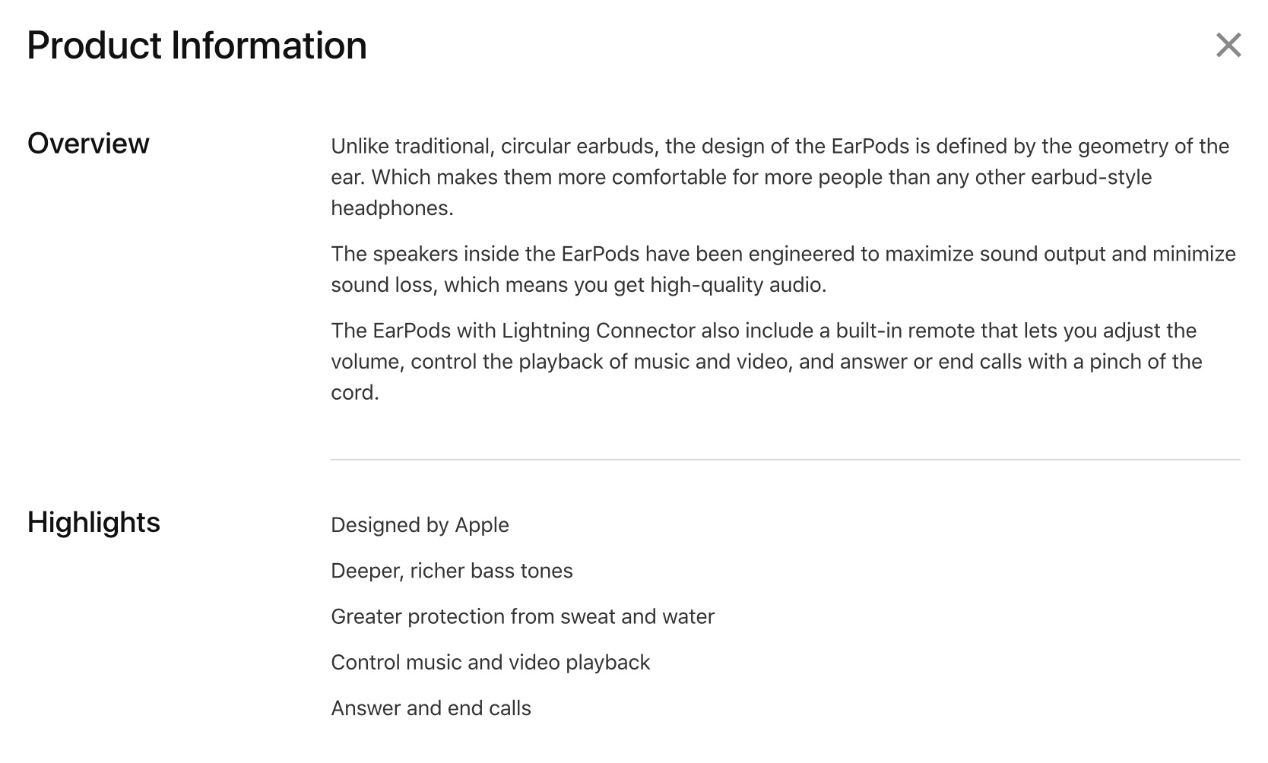This screenshot has width=1268, height=763.
Task: Click the paragraph starting 'Unlike traditional, circular earbuds'
Action: tap(780, 177)
